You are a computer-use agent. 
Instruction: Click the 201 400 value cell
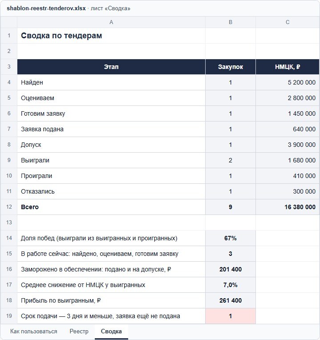pyautogui.click(x=231, y=269)
